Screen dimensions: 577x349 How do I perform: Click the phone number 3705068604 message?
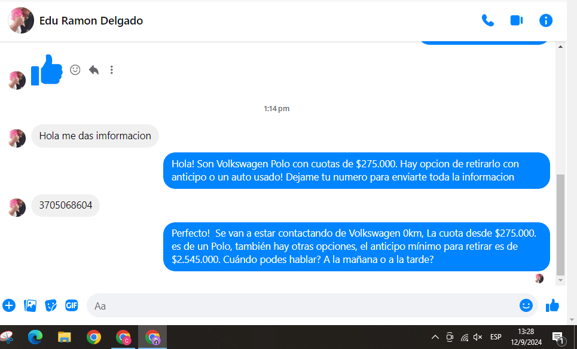click(66, 206)
